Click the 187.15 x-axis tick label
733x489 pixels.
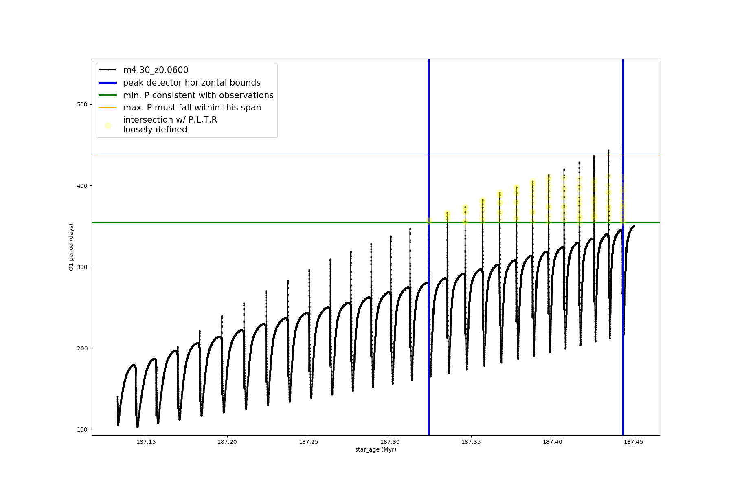click(146, 442)
